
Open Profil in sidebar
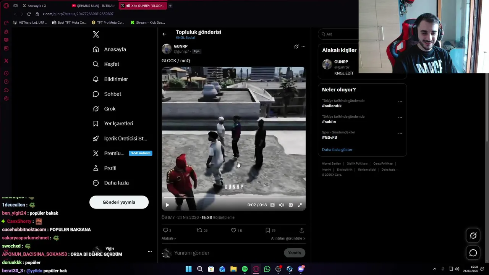(105, 168)
